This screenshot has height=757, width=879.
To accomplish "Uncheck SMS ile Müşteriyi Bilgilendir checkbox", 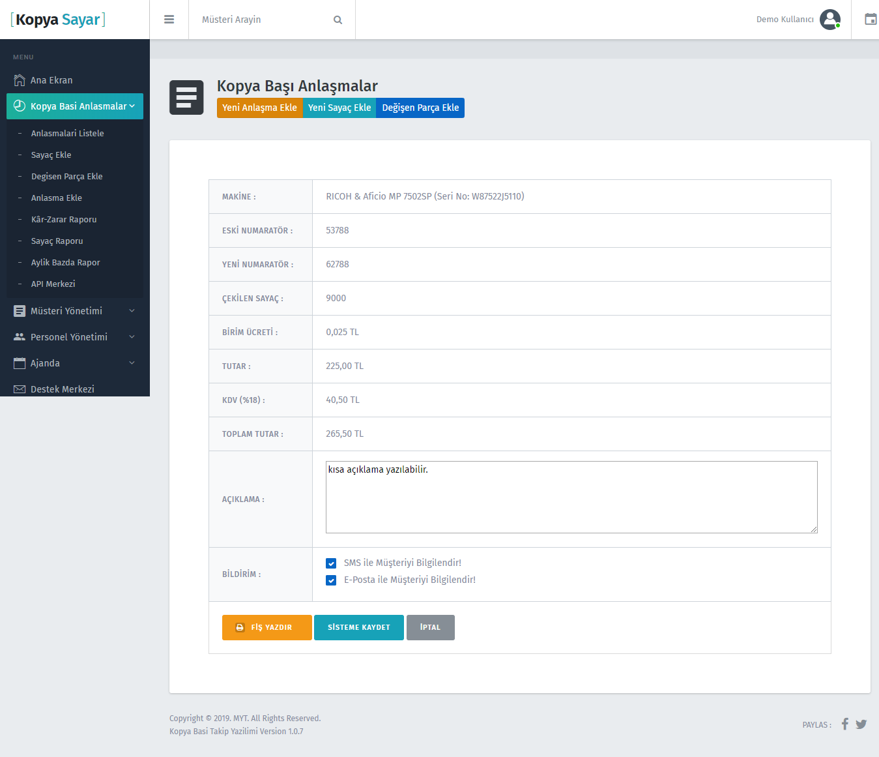I will pos(331,563).
